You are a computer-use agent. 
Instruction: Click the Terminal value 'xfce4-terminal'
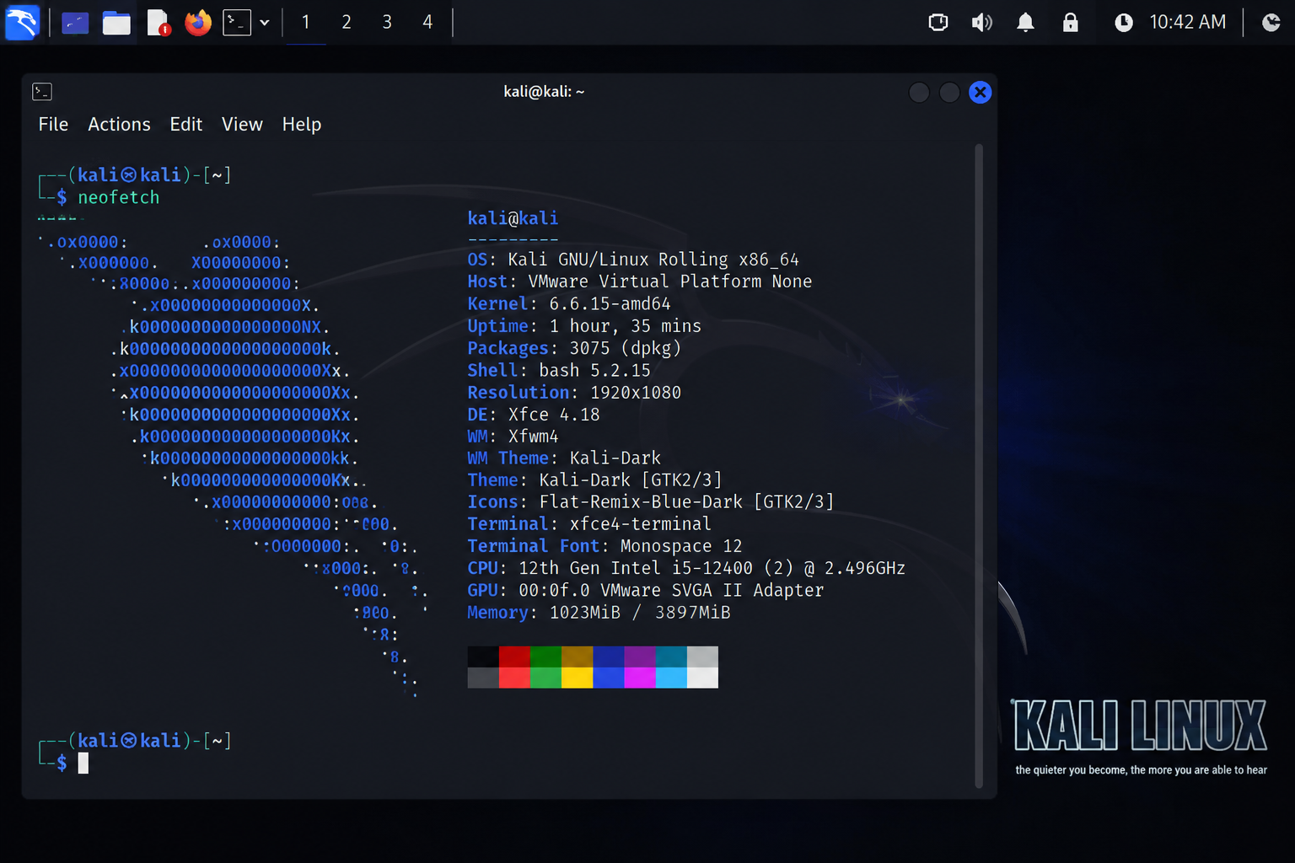[x=640, y=524]
